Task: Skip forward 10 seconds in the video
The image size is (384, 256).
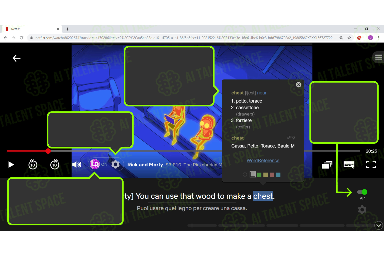Action: pos(55,165)
